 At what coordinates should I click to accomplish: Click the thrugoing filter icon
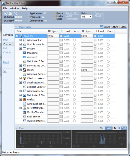click(x=24, y=53)
